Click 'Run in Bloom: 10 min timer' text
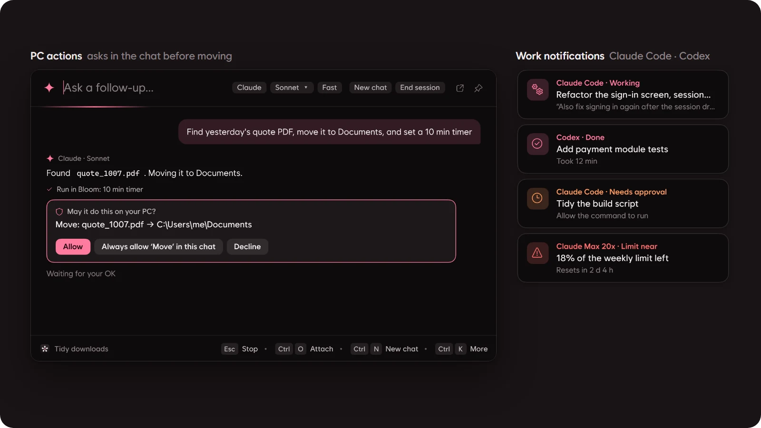761x428 pixels. click(100, 189)
